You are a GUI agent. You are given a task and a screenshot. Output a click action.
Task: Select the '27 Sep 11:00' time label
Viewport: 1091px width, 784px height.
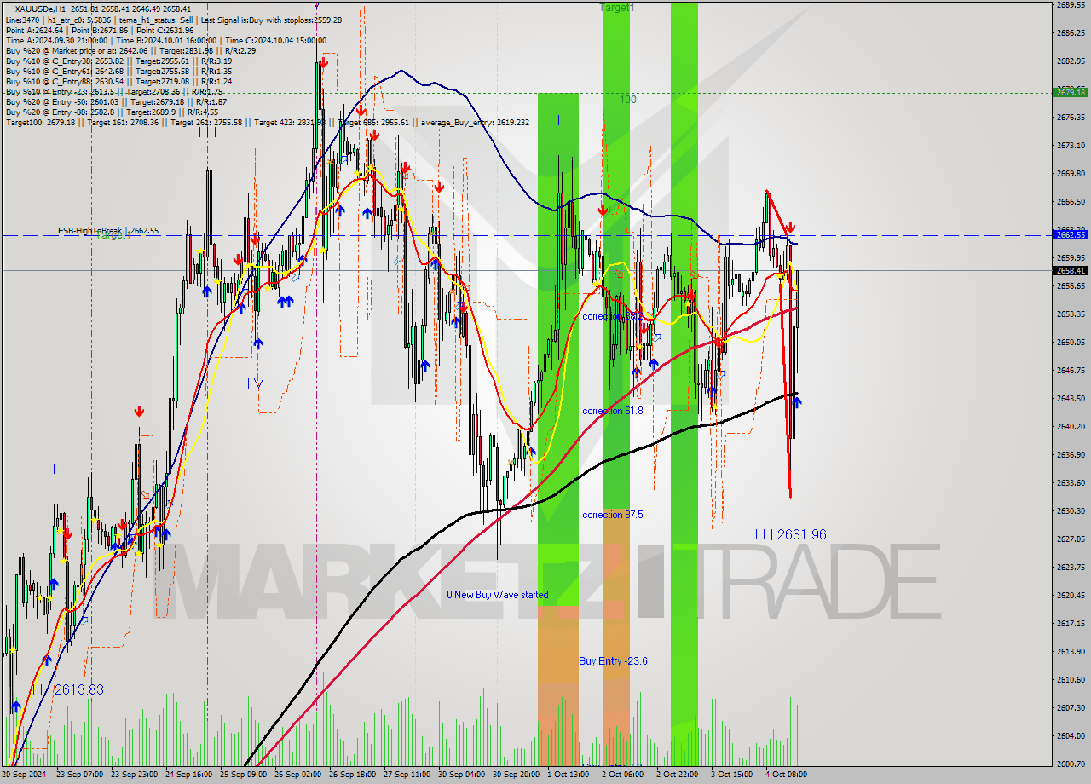(x=408, y=775)
